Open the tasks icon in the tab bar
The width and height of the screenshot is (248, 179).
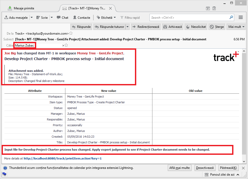coord(214,8)
